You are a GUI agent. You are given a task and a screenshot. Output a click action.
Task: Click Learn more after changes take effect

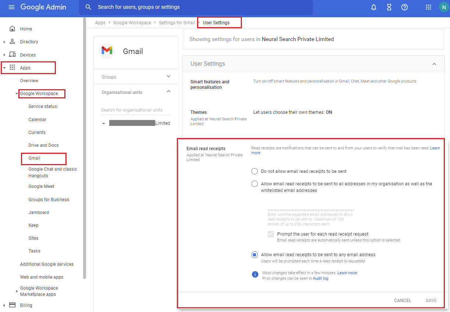pos(347,273)
